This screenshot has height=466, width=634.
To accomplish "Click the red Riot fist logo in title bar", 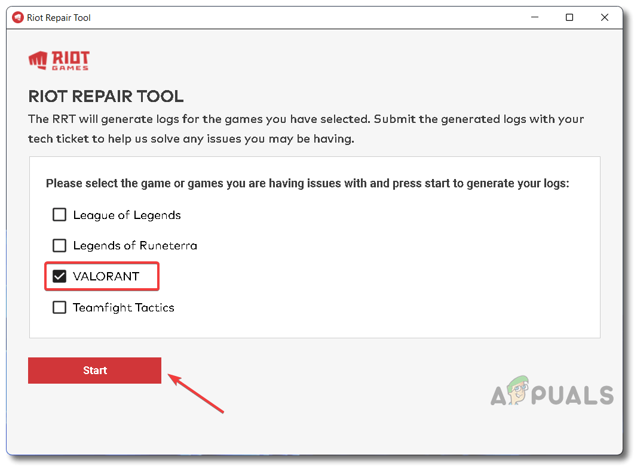I will coord(17,17).
